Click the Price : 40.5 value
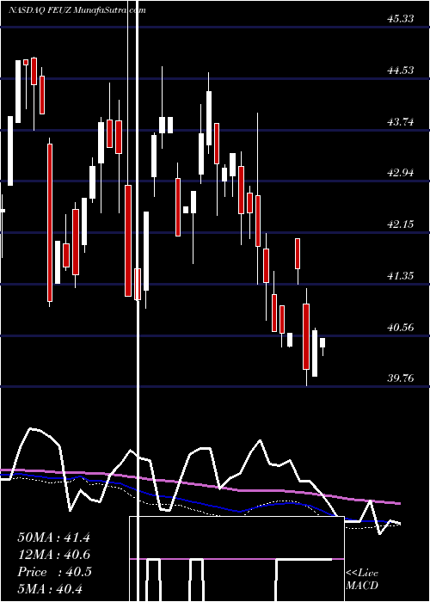Screen dimensions: 430x602 pos(54,572)
